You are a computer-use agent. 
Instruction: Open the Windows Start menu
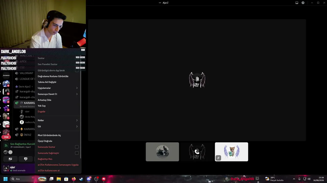pos(5,179)
